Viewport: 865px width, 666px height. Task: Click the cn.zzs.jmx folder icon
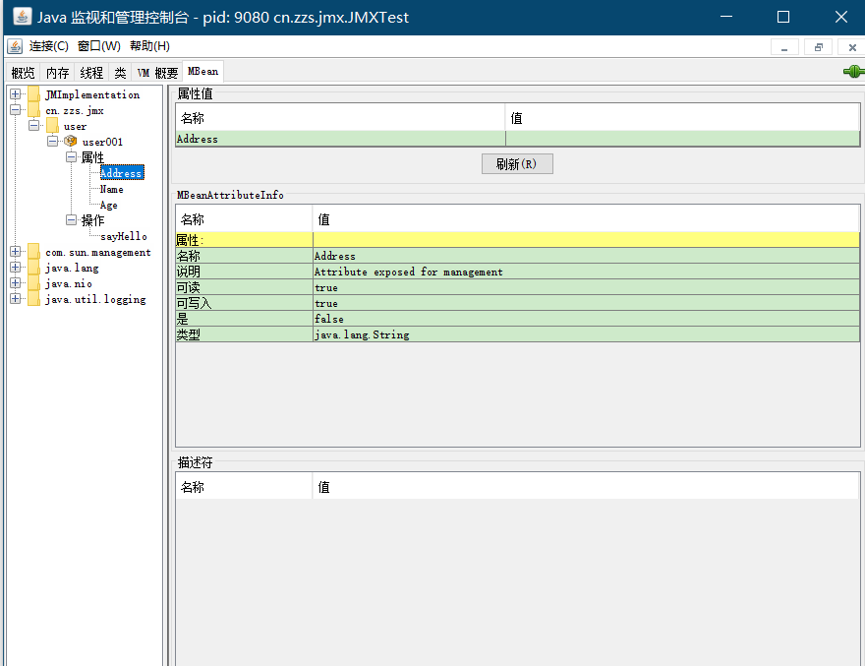(33, 110)
